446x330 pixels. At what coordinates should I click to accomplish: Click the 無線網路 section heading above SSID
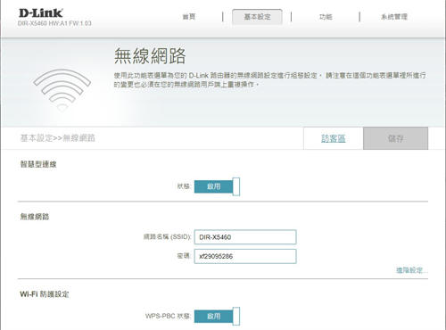35,217
